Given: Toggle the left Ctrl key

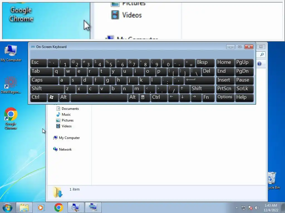Looking at the screenshot, I should [38, 98].
